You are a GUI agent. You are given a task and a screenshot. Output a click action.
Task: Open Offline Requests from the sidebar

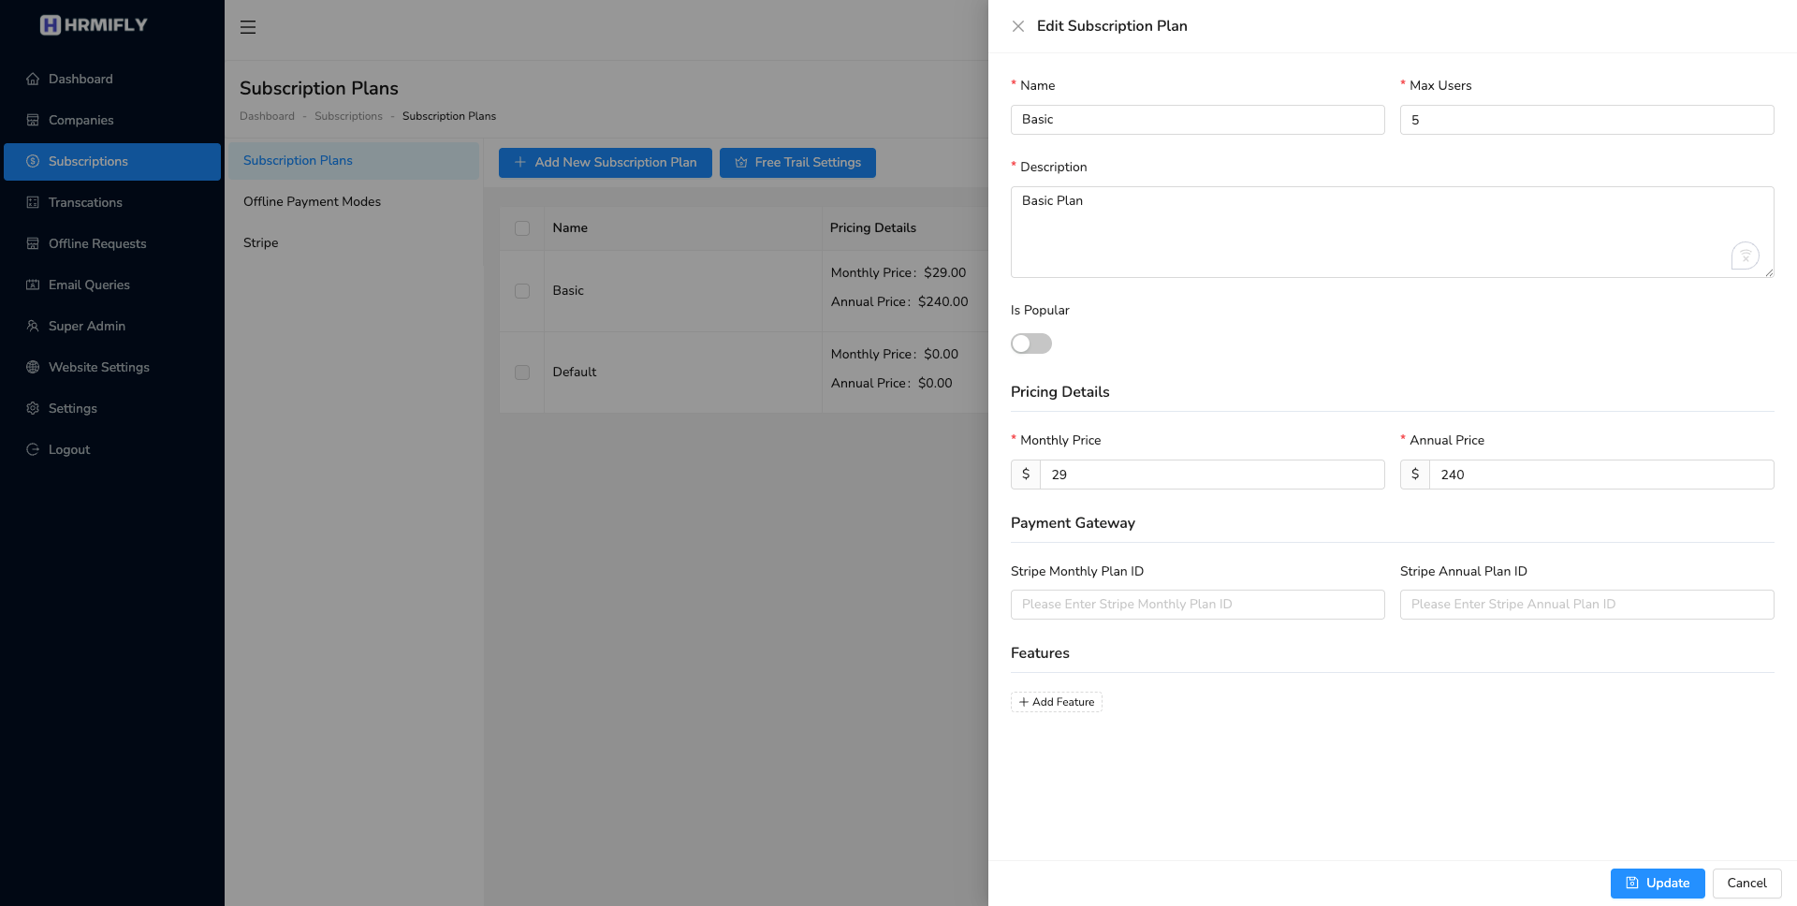click(112, 244)
